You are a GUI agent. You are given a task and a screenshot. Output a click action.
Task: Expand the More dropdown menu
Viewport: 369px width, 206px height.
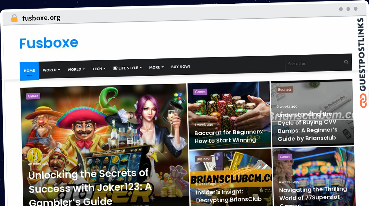pos(156,67)
